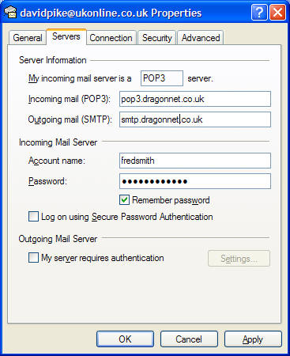Click the Cancel button
The width and height of the screenshot is (290, 356).
click(189, 339)
